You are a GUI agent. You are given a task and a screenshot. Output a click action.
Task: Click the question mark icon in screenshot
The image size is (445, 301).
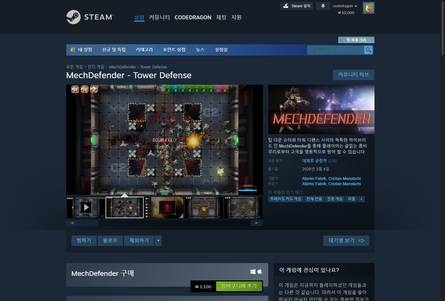(x=94, y=89)
